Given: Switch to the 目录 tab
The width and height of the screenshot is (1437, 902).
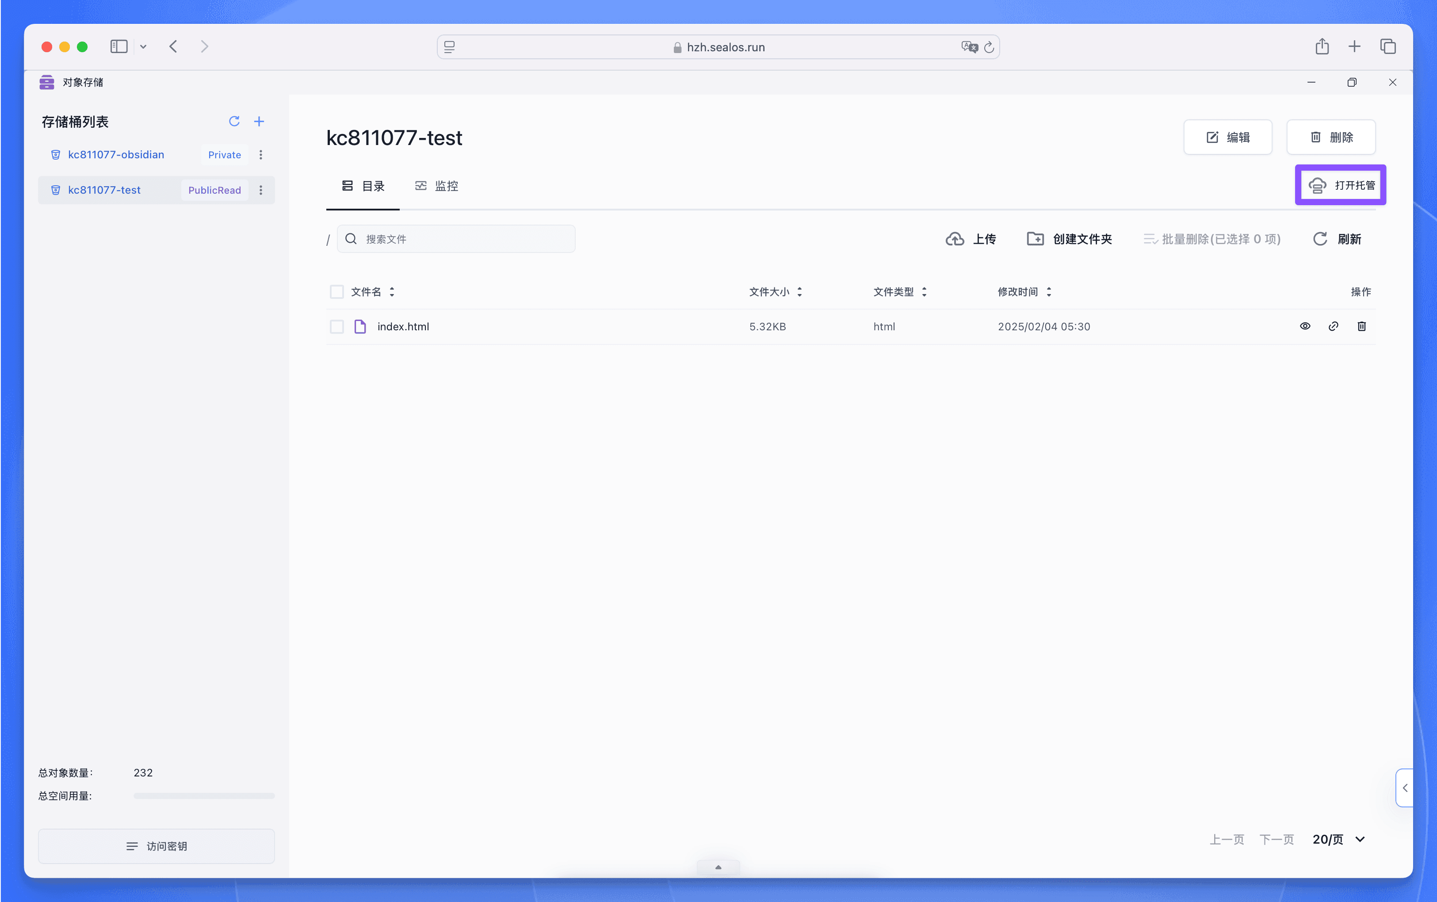Looking at the screenshot, I should point(363,186).
